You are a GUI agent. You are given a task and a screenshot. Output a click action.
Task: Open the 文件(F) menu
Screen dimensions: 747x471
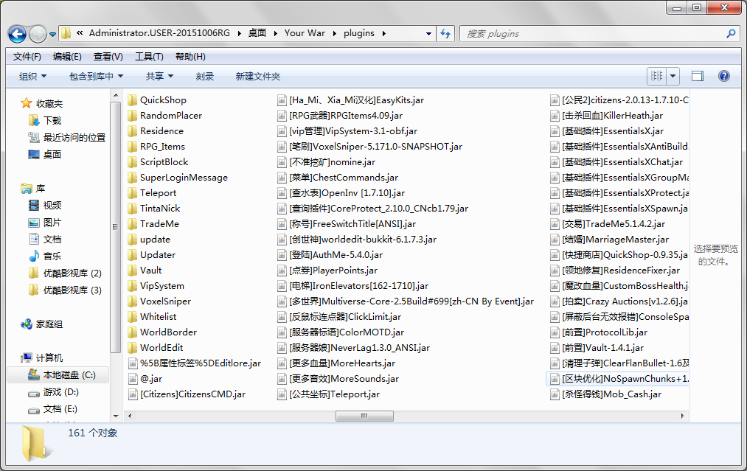pos(27,57)
